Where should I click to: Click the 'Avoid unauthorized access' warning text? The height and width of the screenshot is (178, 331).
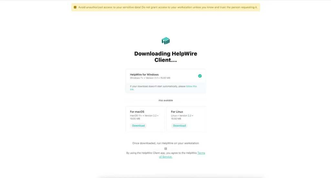tap(168, 7)
